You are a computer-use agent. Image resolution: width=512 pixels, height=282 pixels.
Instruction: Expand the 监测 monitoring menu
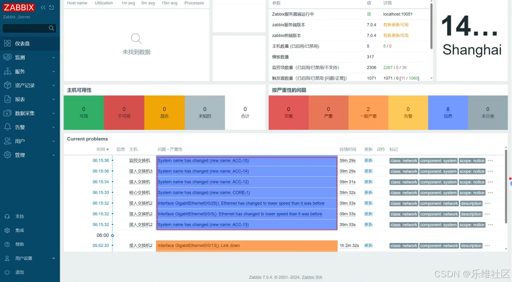point(30,57)
